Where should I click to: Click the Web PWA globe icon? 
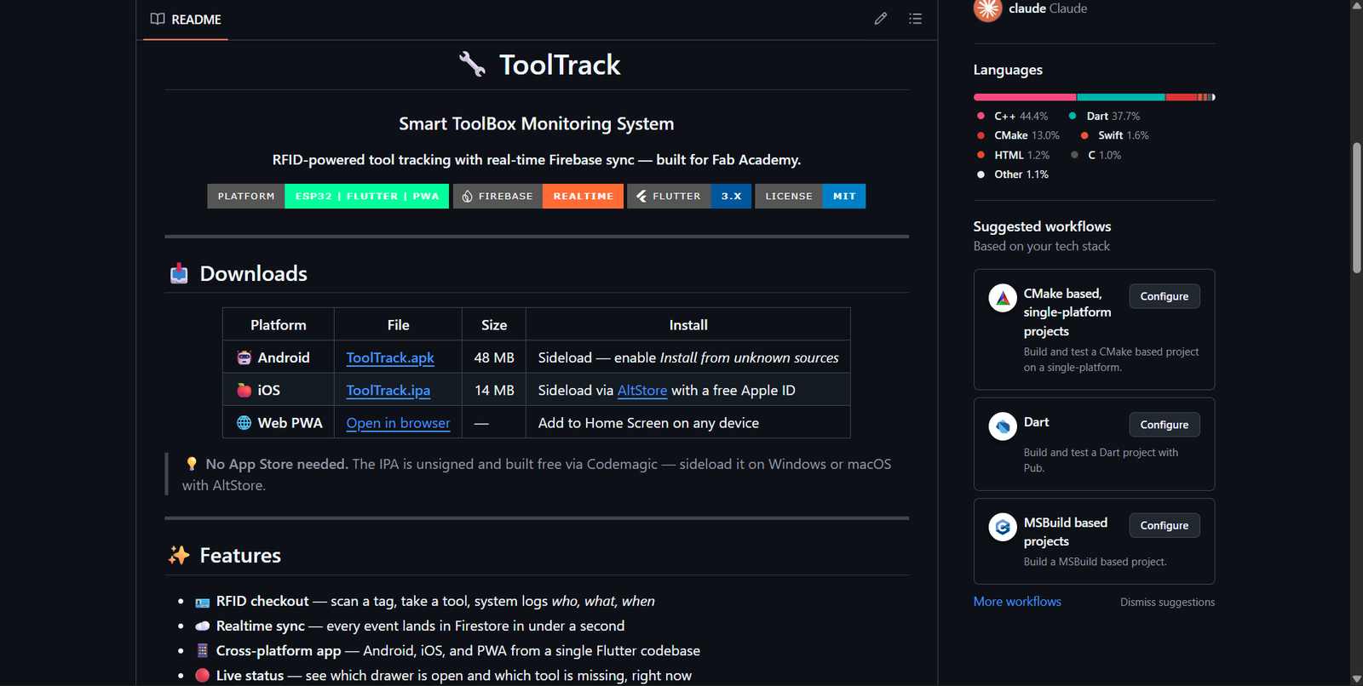point(244,423)
